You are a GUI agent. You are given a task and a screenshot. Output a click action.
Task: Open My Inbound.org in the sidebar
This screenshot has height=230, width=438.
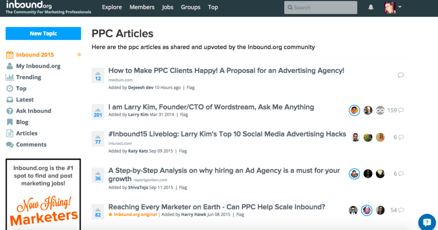click(x=38, y=66)
